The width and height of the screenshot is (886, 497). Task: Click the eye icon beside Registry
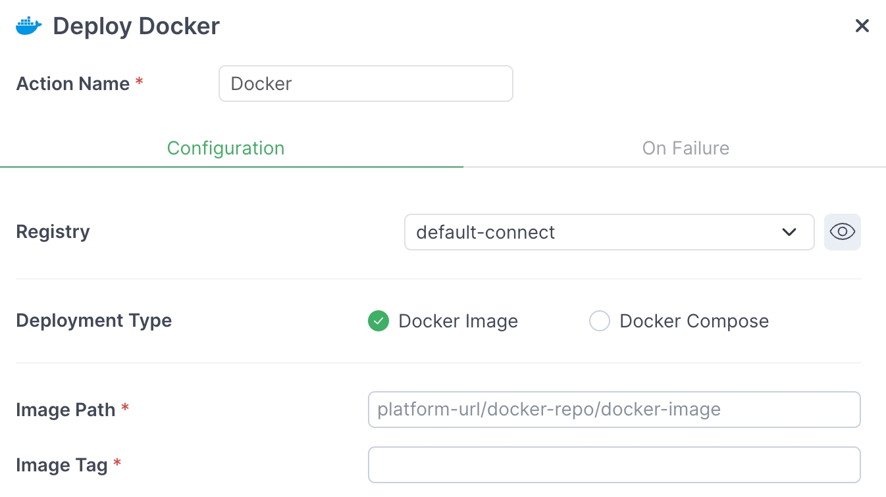[x=842, y=232]
